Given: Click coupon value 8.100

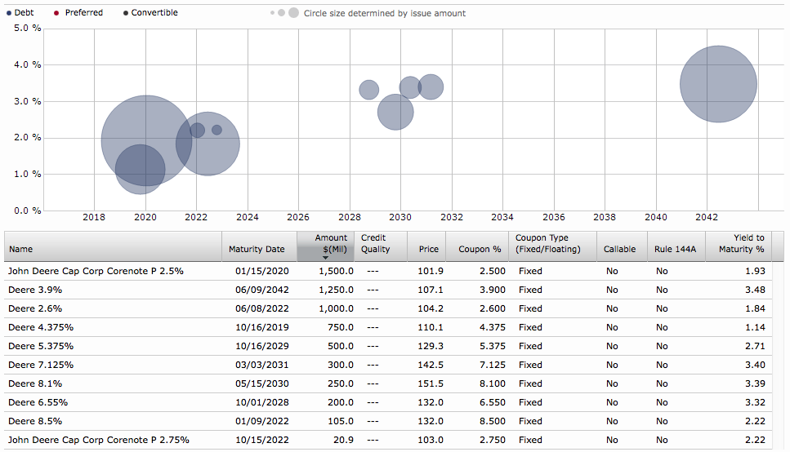Looking at the screenshot, I should click(x=493, y=383).
